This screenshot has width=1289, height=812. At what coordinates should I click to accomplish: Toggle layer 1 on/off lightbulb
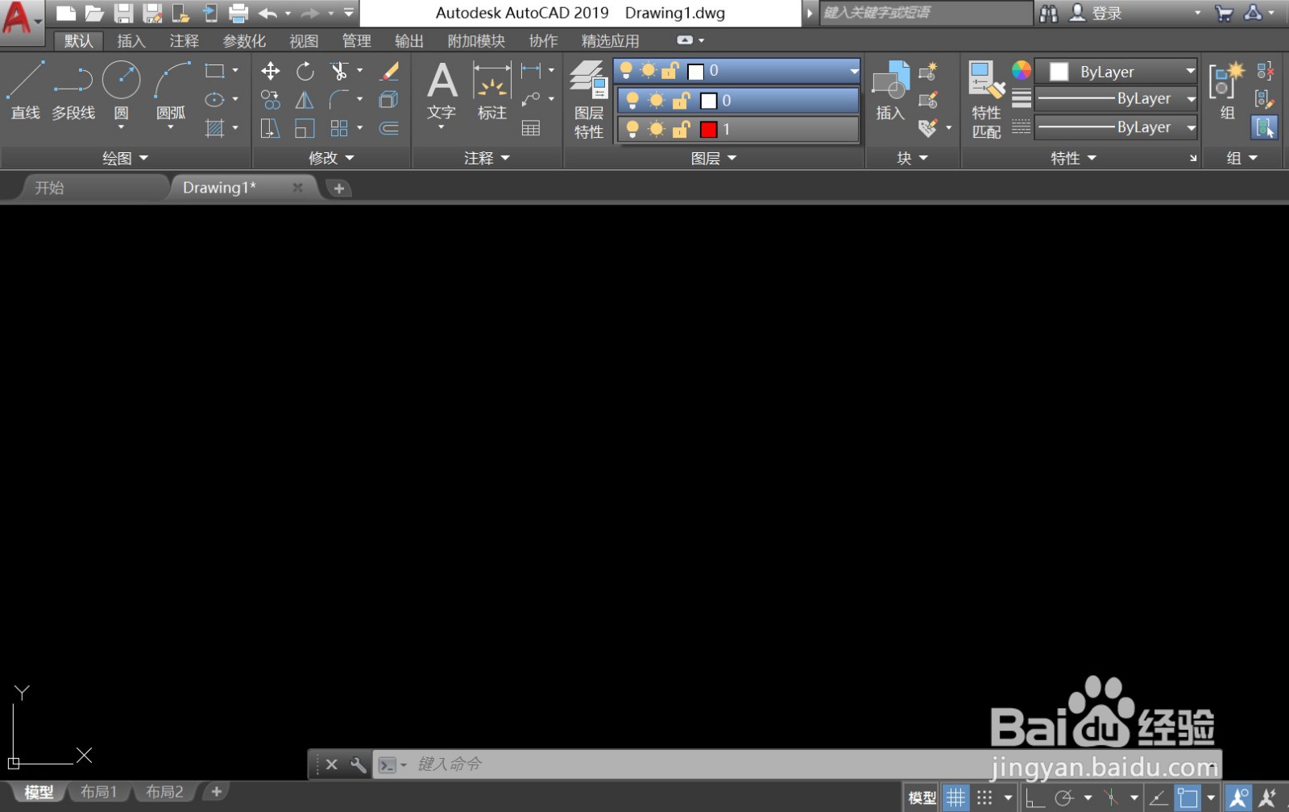pyautogui.click(x=632, y=129)
